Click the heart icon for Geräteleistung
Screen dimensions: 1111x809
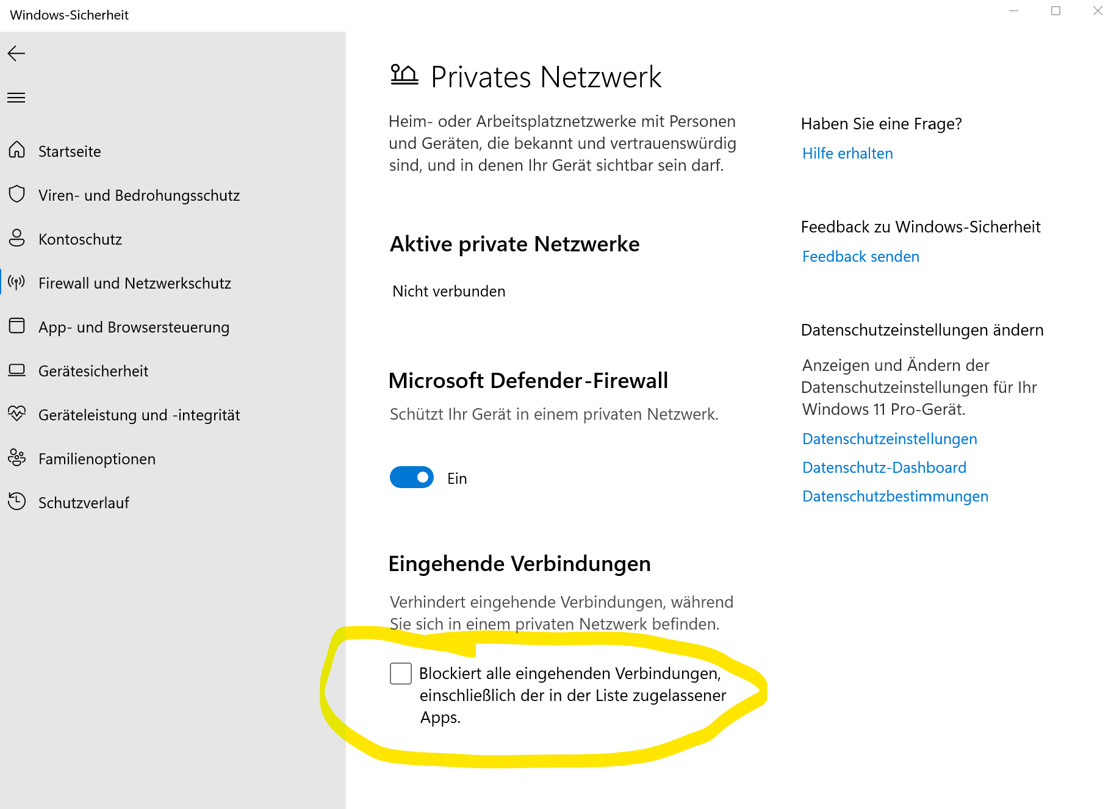pos(17,414)
